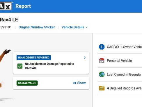Click the CARFAX VALUE badge
Image resolution: width=142 pixels, height=107 pixels.
(x=27, y=83)
